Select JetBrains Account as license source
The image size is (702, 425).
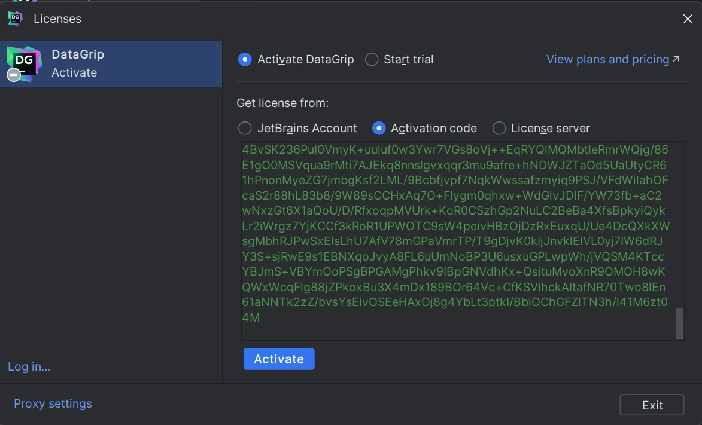[245, 129]
